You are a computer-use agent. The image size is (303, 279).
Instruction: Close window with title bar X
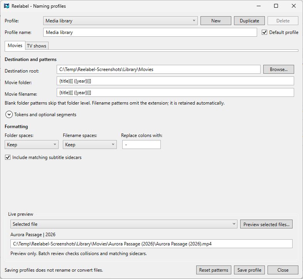pyautogui.click(x=293, y=6)
